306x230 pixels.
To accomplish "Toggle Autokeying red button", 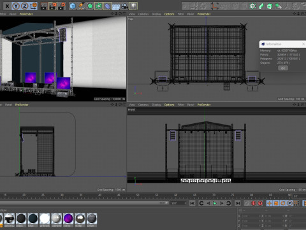I will coord(253,203).
